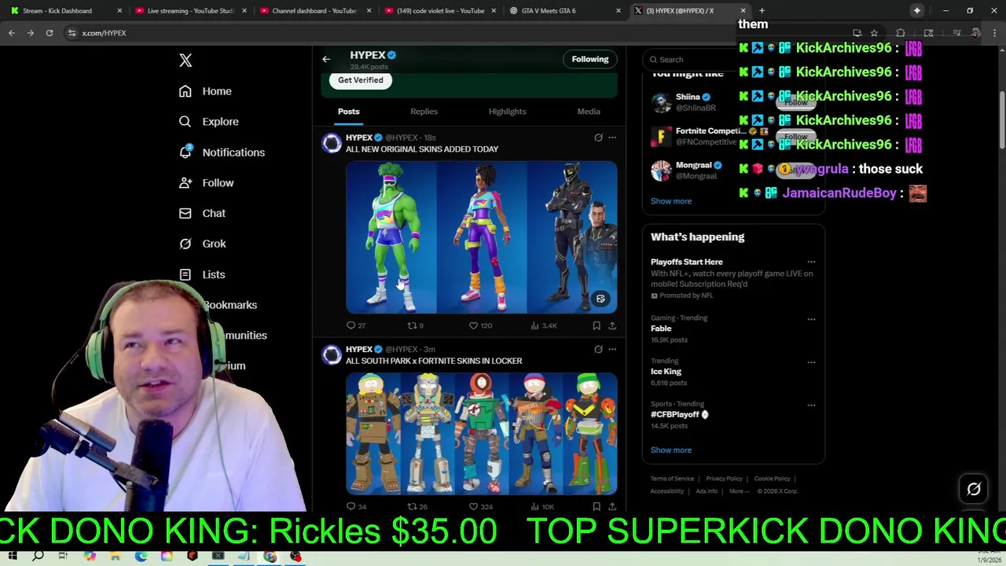
Task: Like the ALL NEW ORIGINAL SKINS post
Action: (480, 325)
